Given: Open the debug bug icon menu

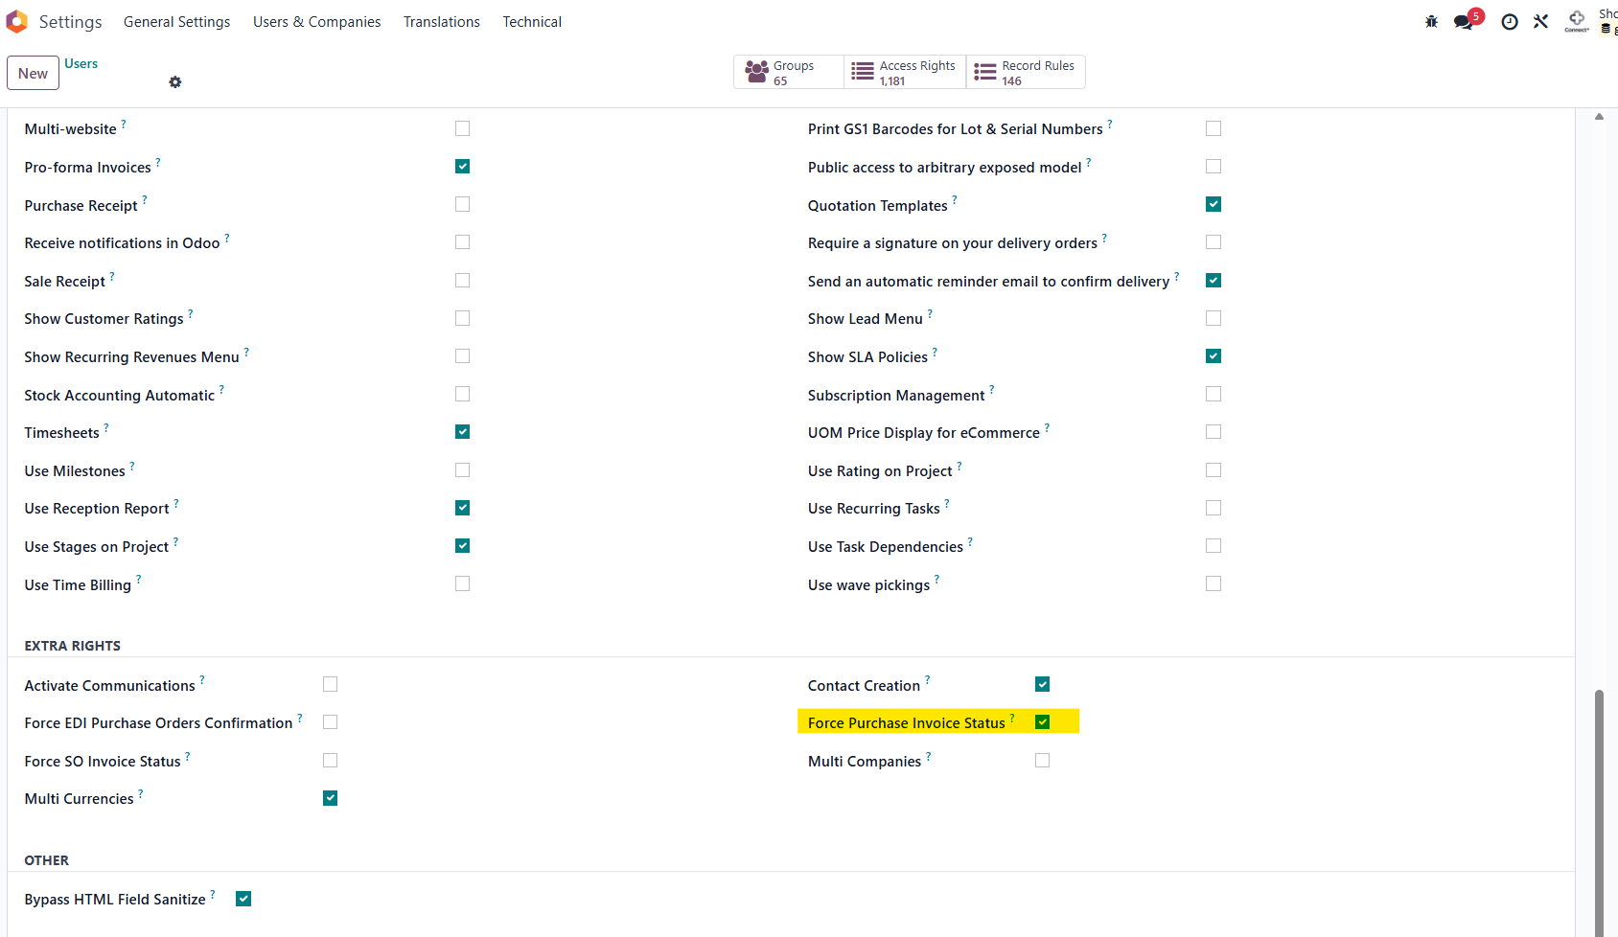Looking at the screenshot, I should pyautogui.click(x=1431, y=22).
